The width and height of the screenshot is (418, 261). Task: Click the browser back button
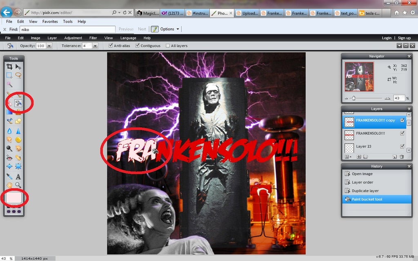pos(7,12)
